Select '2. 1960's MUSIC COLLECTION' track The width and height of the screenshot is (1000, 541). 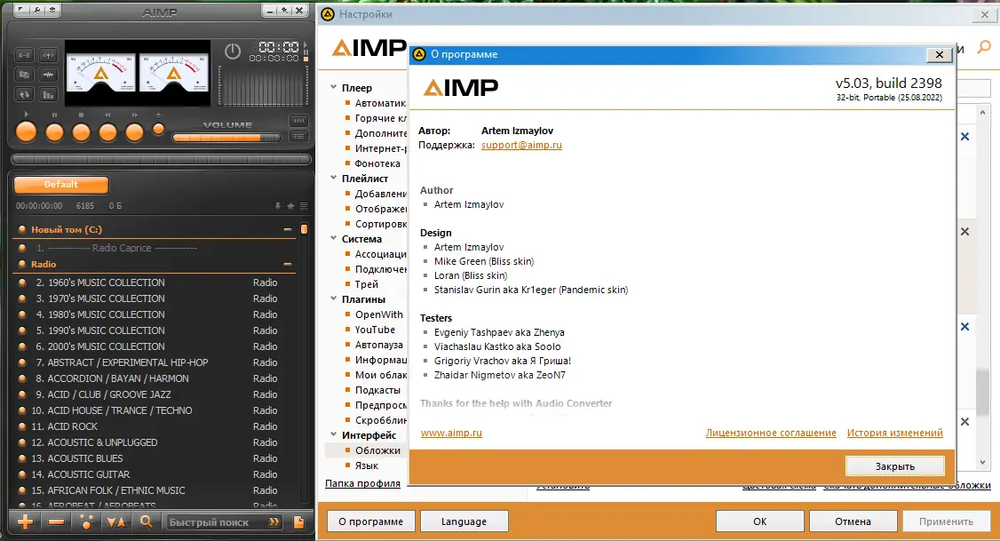(x=155, y=282)
